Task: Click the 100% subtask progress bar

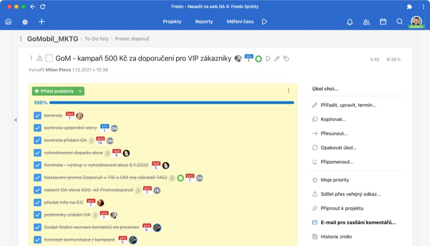Action: click(x=172, y=103)
